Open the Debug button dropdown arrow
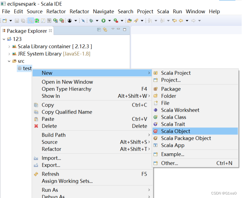This screenshot has height=198, width=242. click(x=97, y=21)
